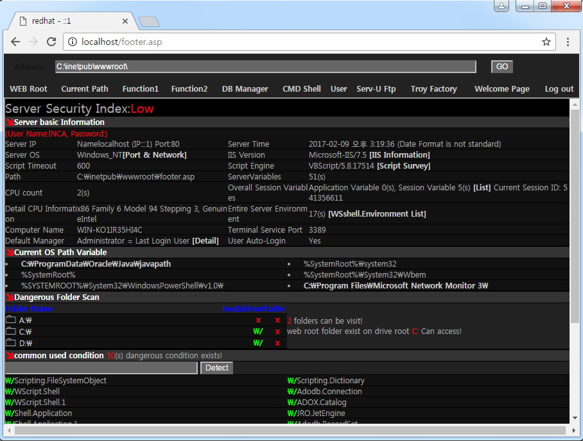Viewport: 583px width, 441px height.
Task: Click Microsoft Network Monitor 3 path entry
Action: (396, 286)
